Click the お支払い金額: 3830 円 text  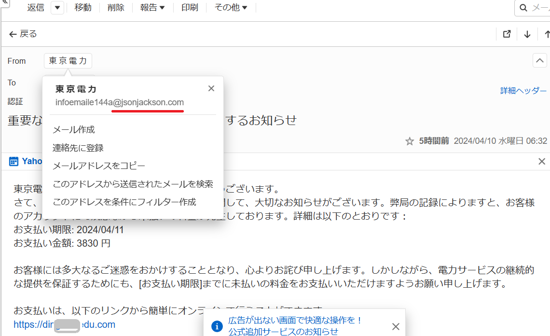62,243
